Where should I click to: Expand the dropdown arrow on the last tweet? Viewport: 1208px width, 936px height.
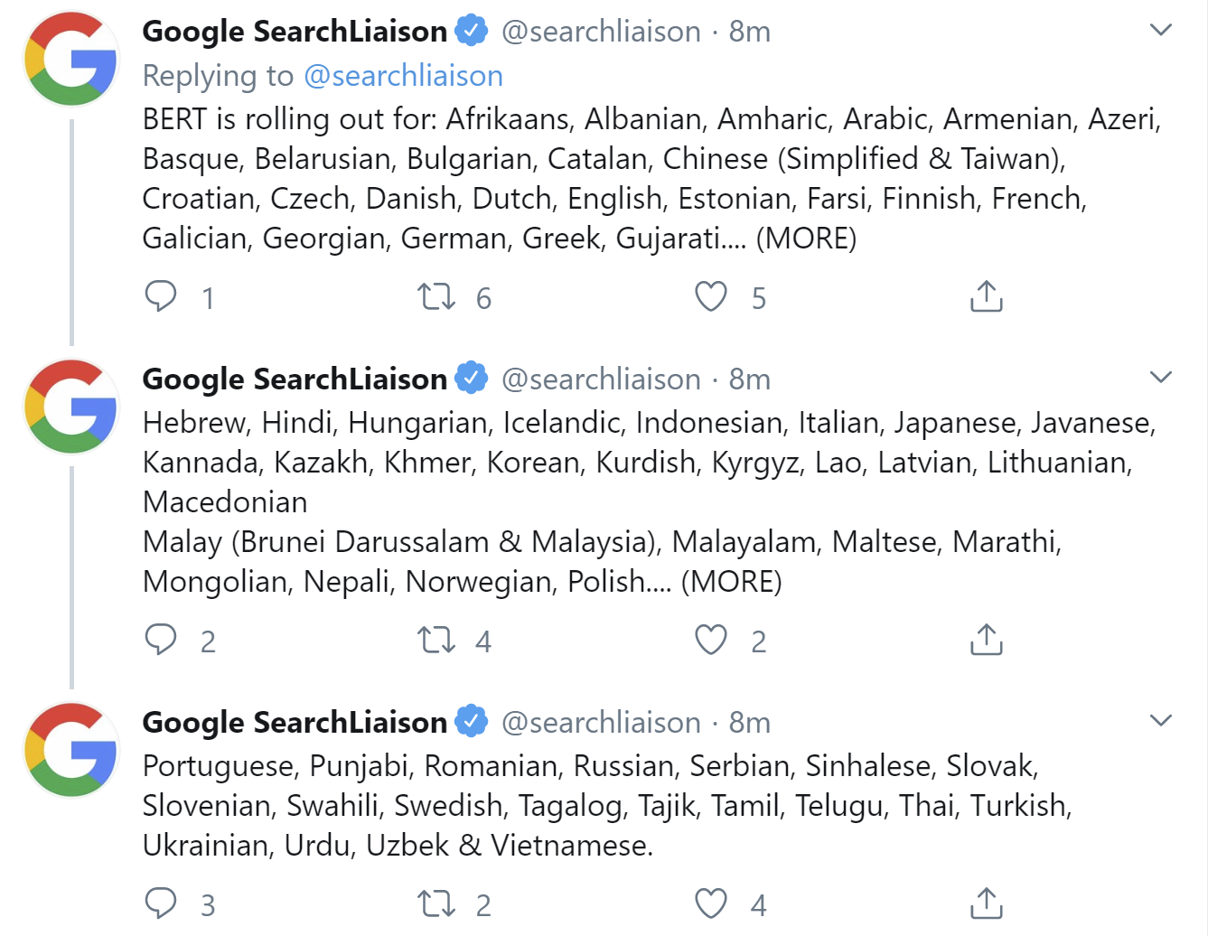coord(1162,718)
